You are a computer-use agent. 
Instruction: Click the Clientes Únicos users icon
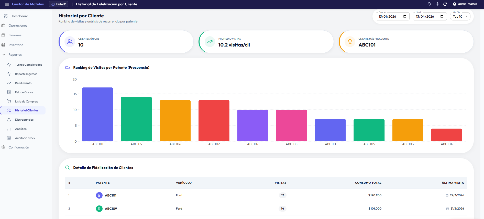[70, 42]
